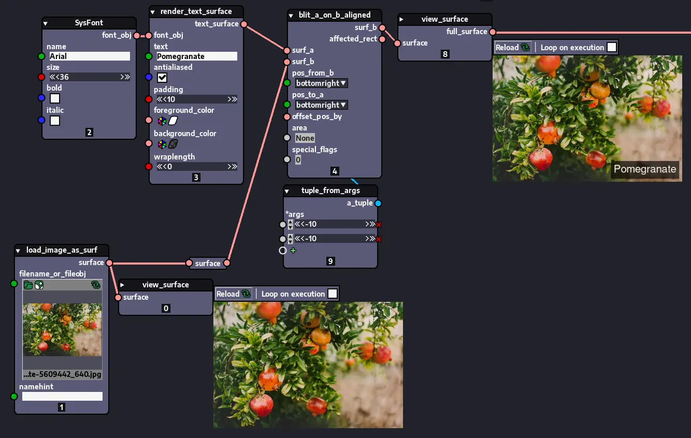Click the text field containing Pomegranate
Screen dimensions: 691x438
coord(197,56)
